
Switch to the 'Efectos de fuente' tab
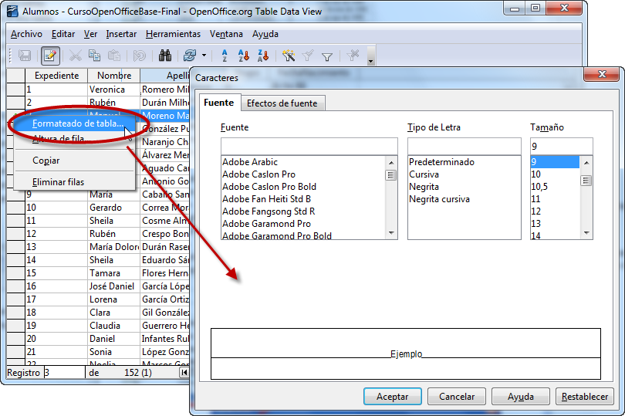[x=282, y=103]
